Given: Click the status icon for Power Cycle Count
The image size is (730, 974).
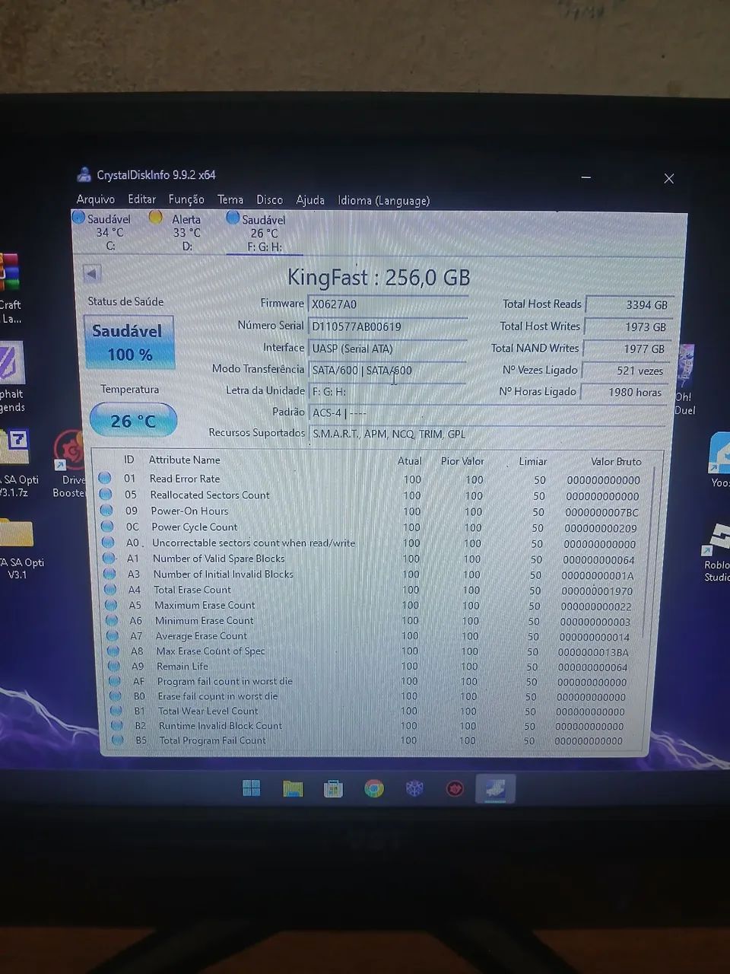Looking at the screenshot, I should pos(107,526).
